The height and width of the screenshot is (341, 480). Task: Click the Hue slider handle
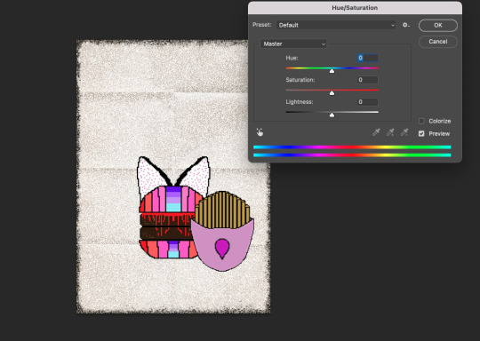332,71
